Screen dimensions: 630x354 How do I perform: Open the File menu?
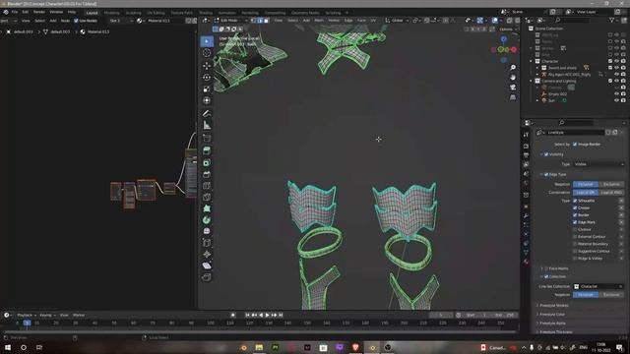point(15,12)
